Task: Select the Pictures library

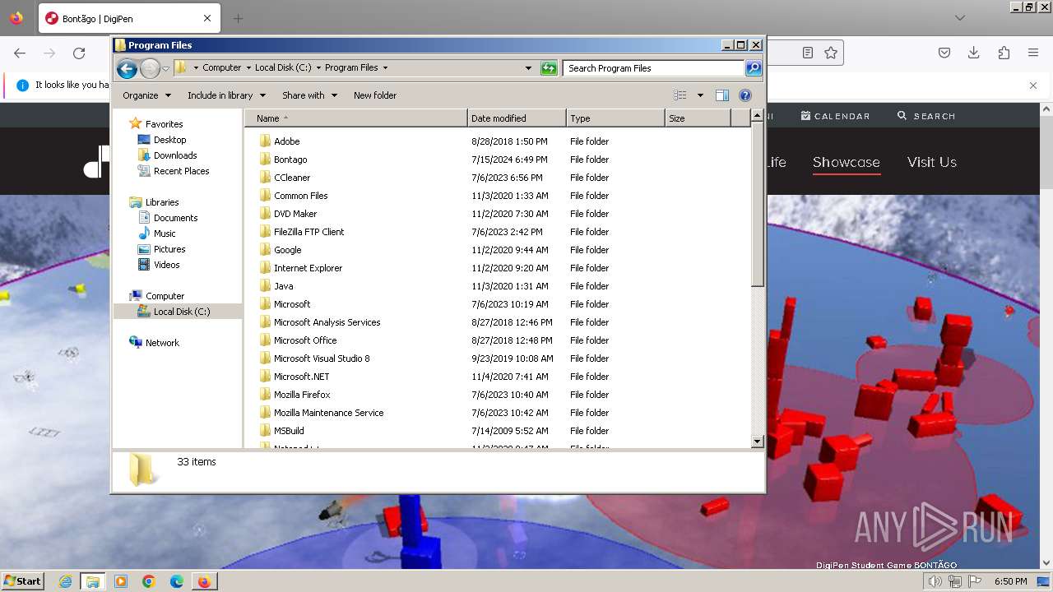Action: 169,249
